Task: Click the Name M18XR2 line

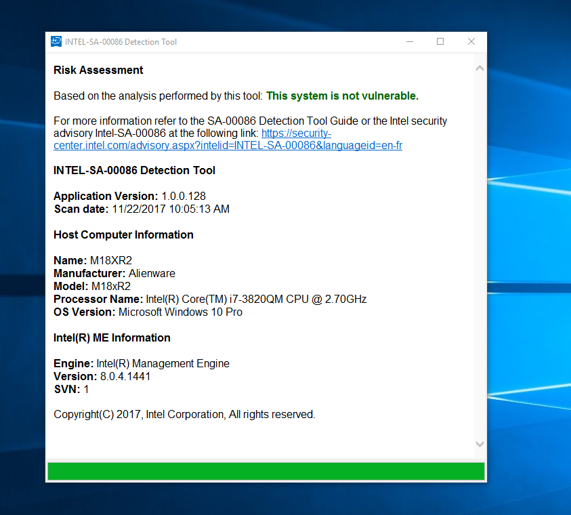Action: pos(93,260)
